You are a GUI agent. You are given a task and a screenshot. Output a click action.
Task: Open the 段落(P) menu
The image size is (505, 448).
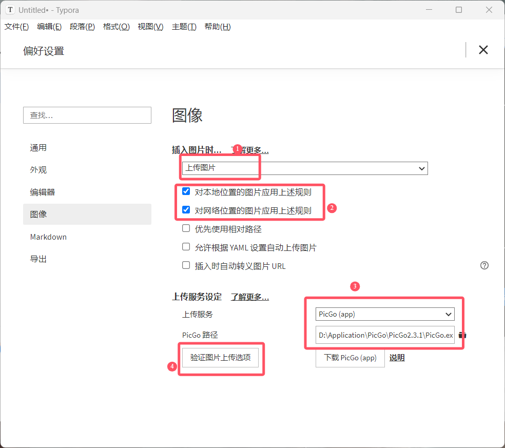point(82,27)
